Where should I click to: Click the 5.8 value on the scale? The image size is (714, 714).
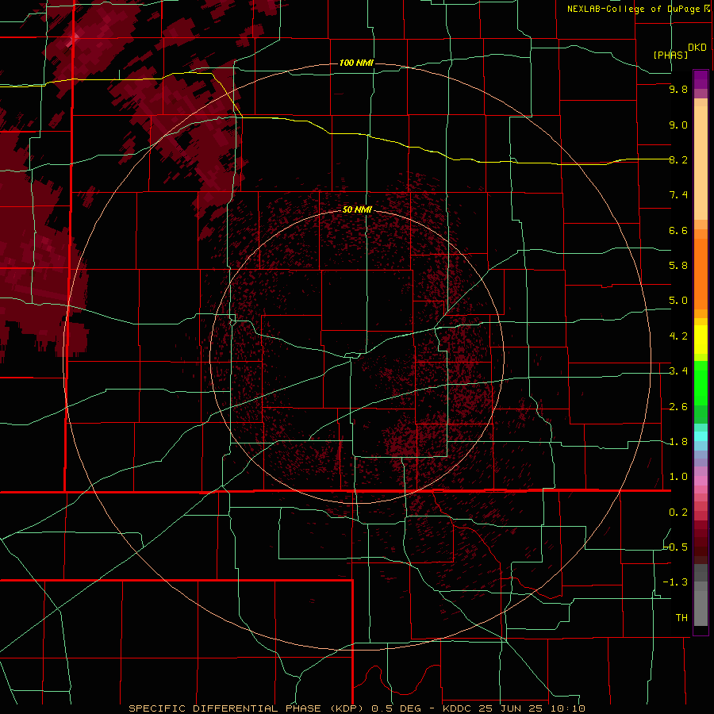[678, 266]
